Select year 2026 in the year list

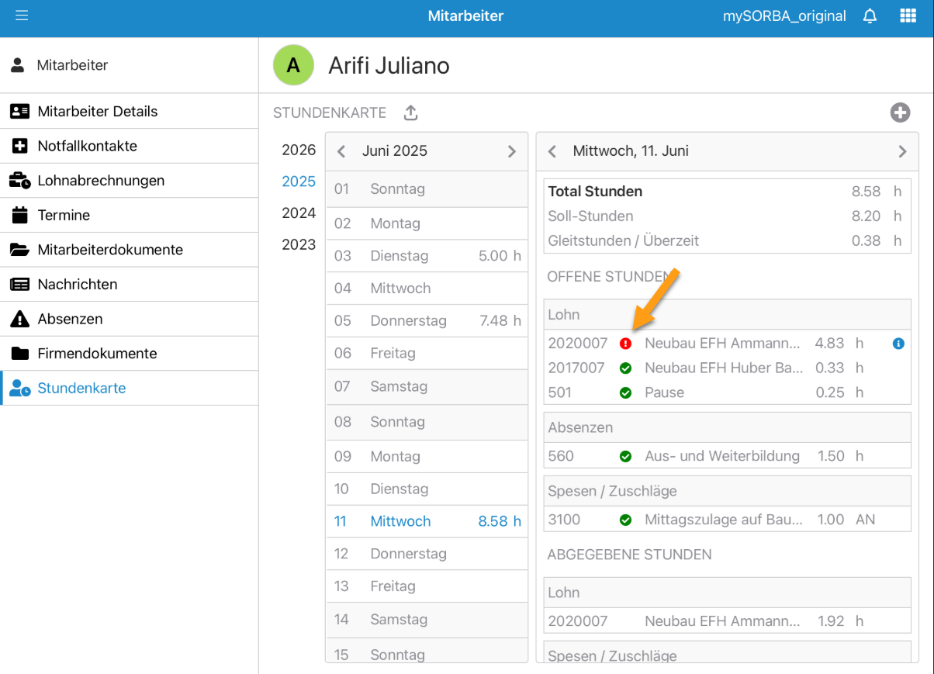coord(299,150)
